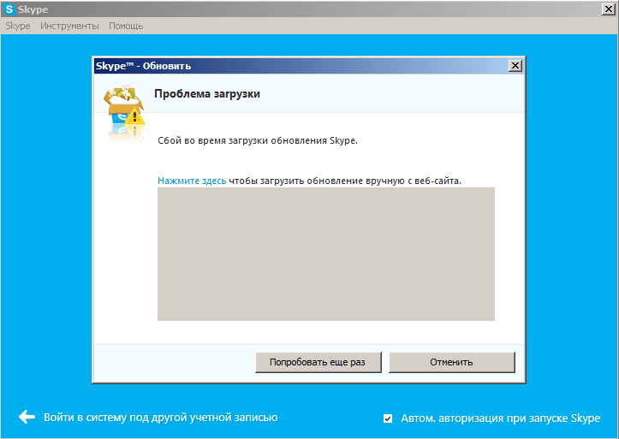Click the Skype title text of the main window
Screen dimensions: 619x439
[x=34, y=9]
